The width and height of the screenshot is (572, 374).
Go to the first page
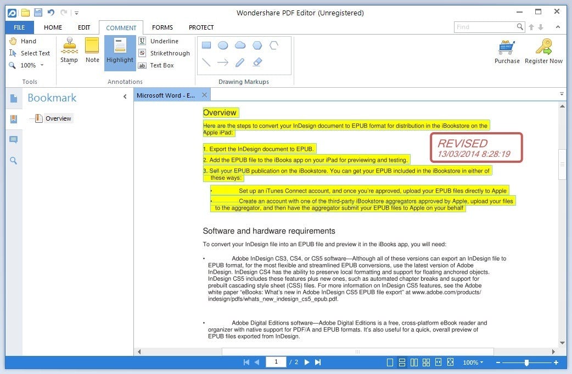point(246,362)
